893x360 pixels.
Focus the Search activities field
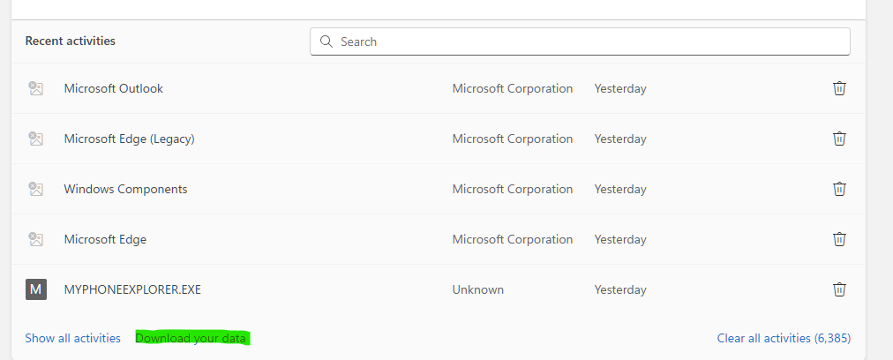(x=580, y=41)
